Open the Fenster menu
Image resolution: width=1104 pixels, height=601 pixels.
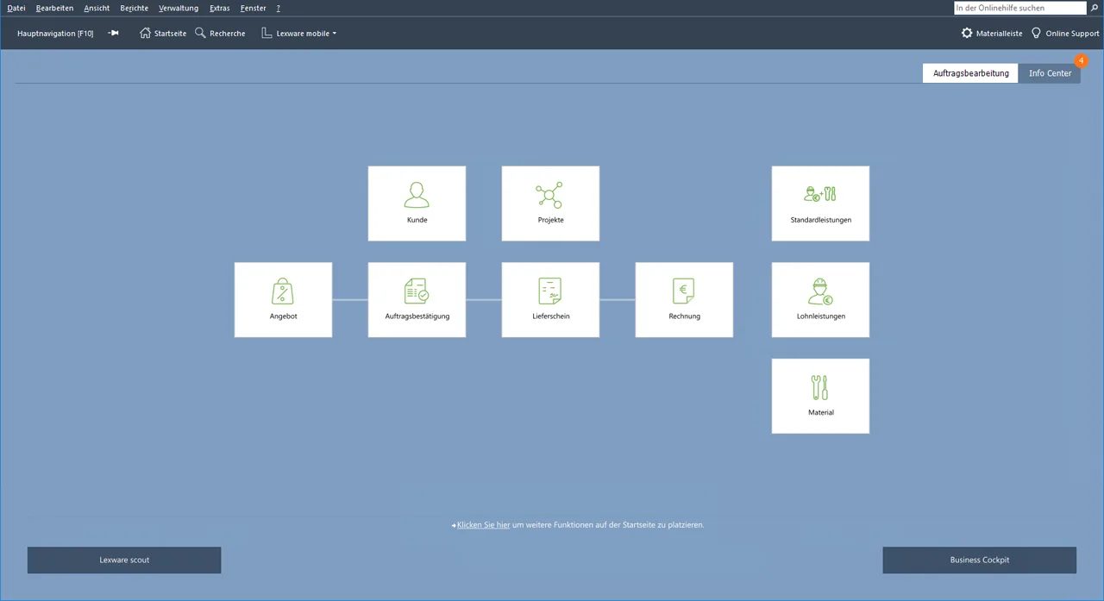tap(253, 8)
